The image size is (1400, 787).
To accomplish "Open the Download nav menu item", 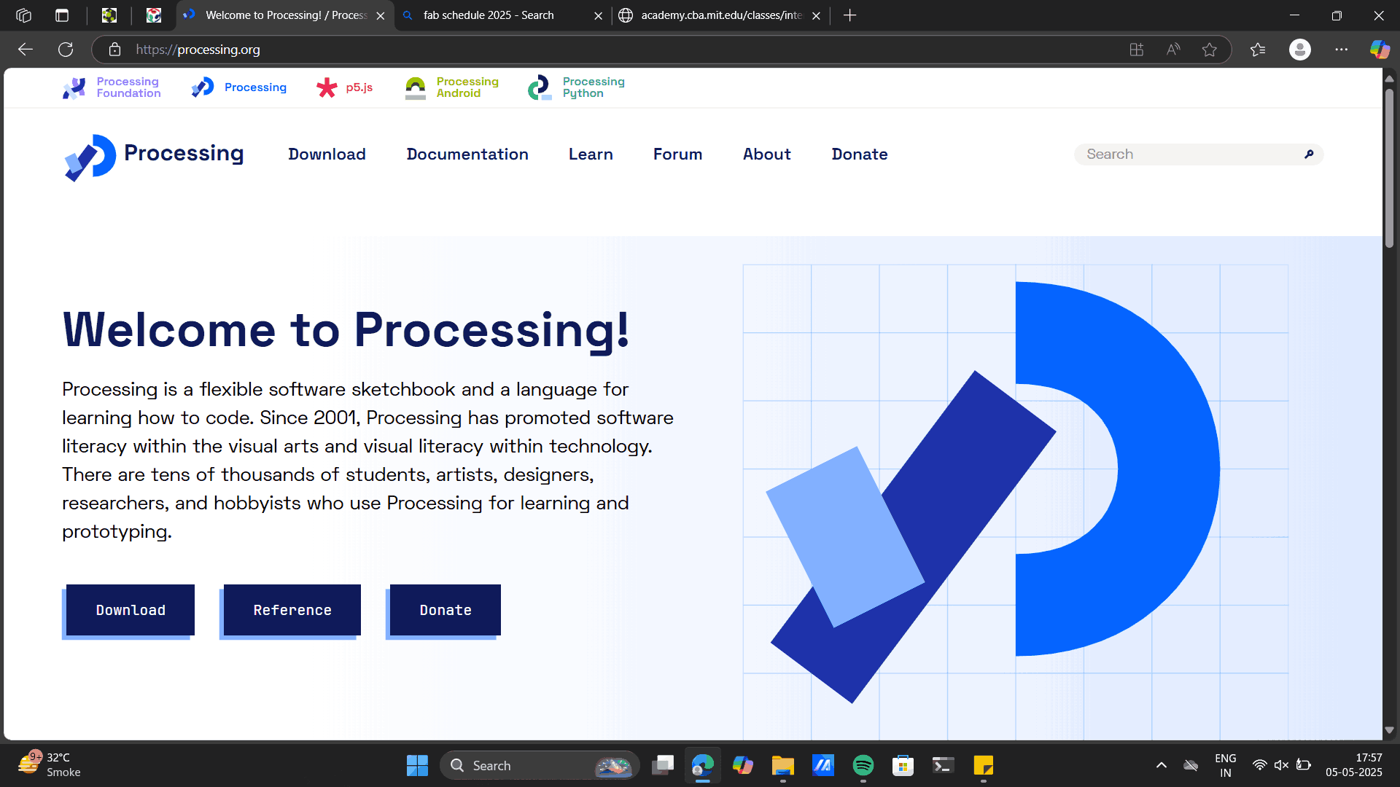I will coord(327,154).
